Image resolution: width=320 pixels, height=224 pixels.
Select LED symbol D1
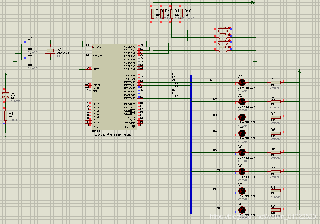coord(242,83)
